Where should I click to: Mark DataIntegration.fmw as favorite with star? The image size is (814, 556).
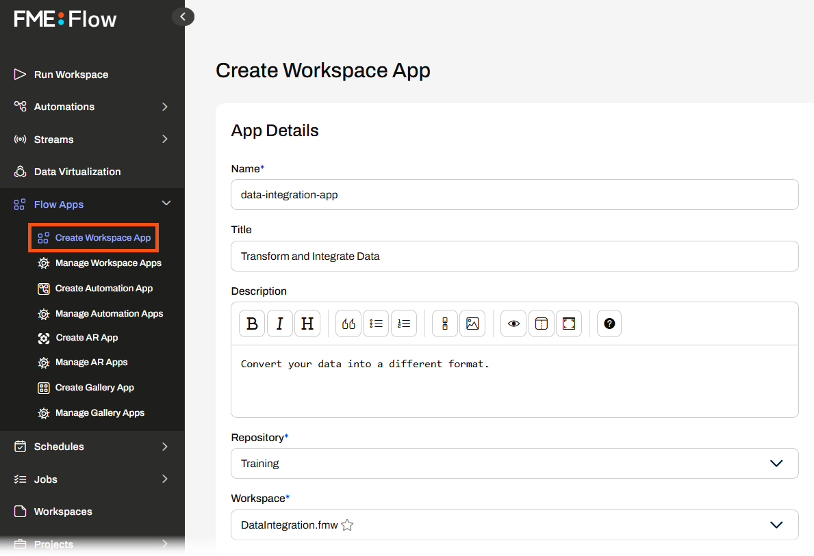coord(347,525)
